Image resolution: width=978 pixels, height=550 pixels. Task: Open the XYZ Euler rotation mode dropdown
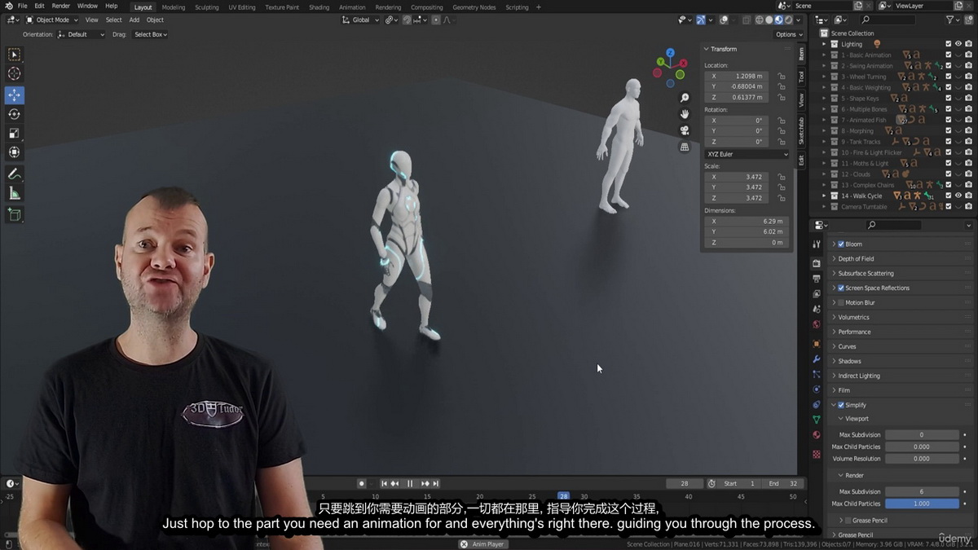(x=747, y=154)
